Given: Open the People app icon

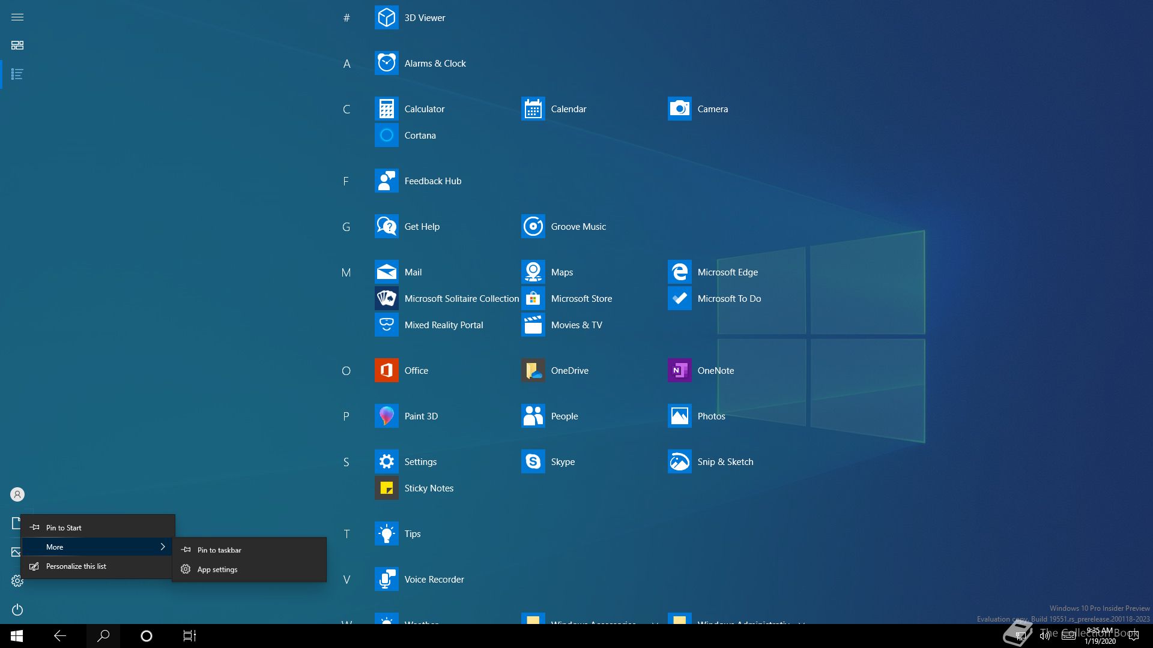Looking at the screenshot, I should click(533, 416).
